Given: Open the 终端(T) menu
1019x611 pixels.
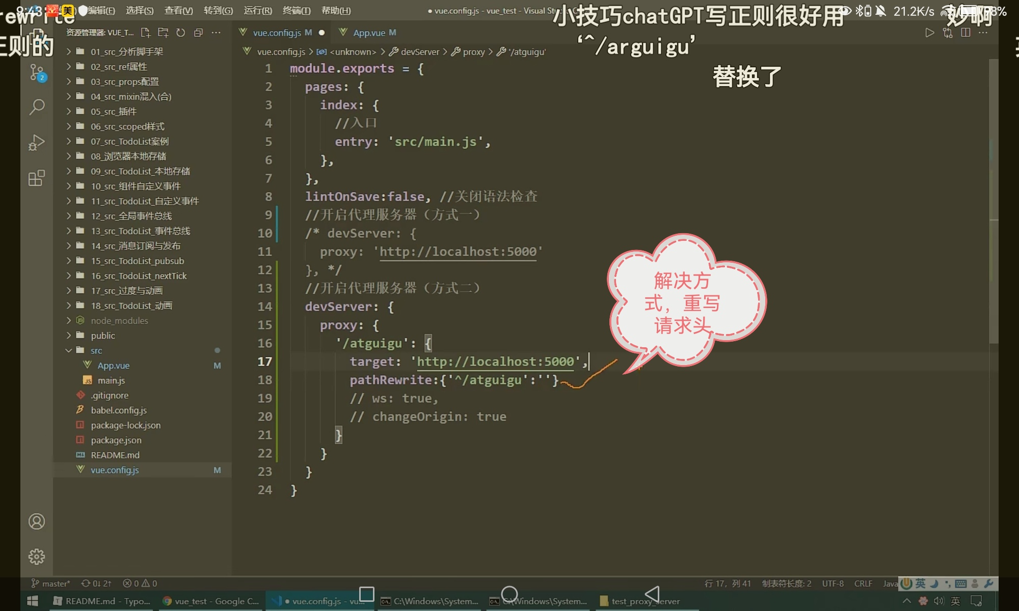Looking at the screenshot, I should [x=296, y=10].
